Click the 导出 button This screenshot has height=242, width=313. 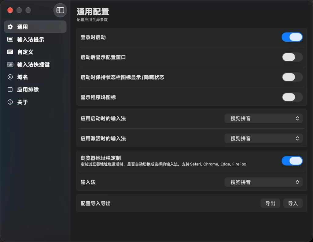coord(270,203)
